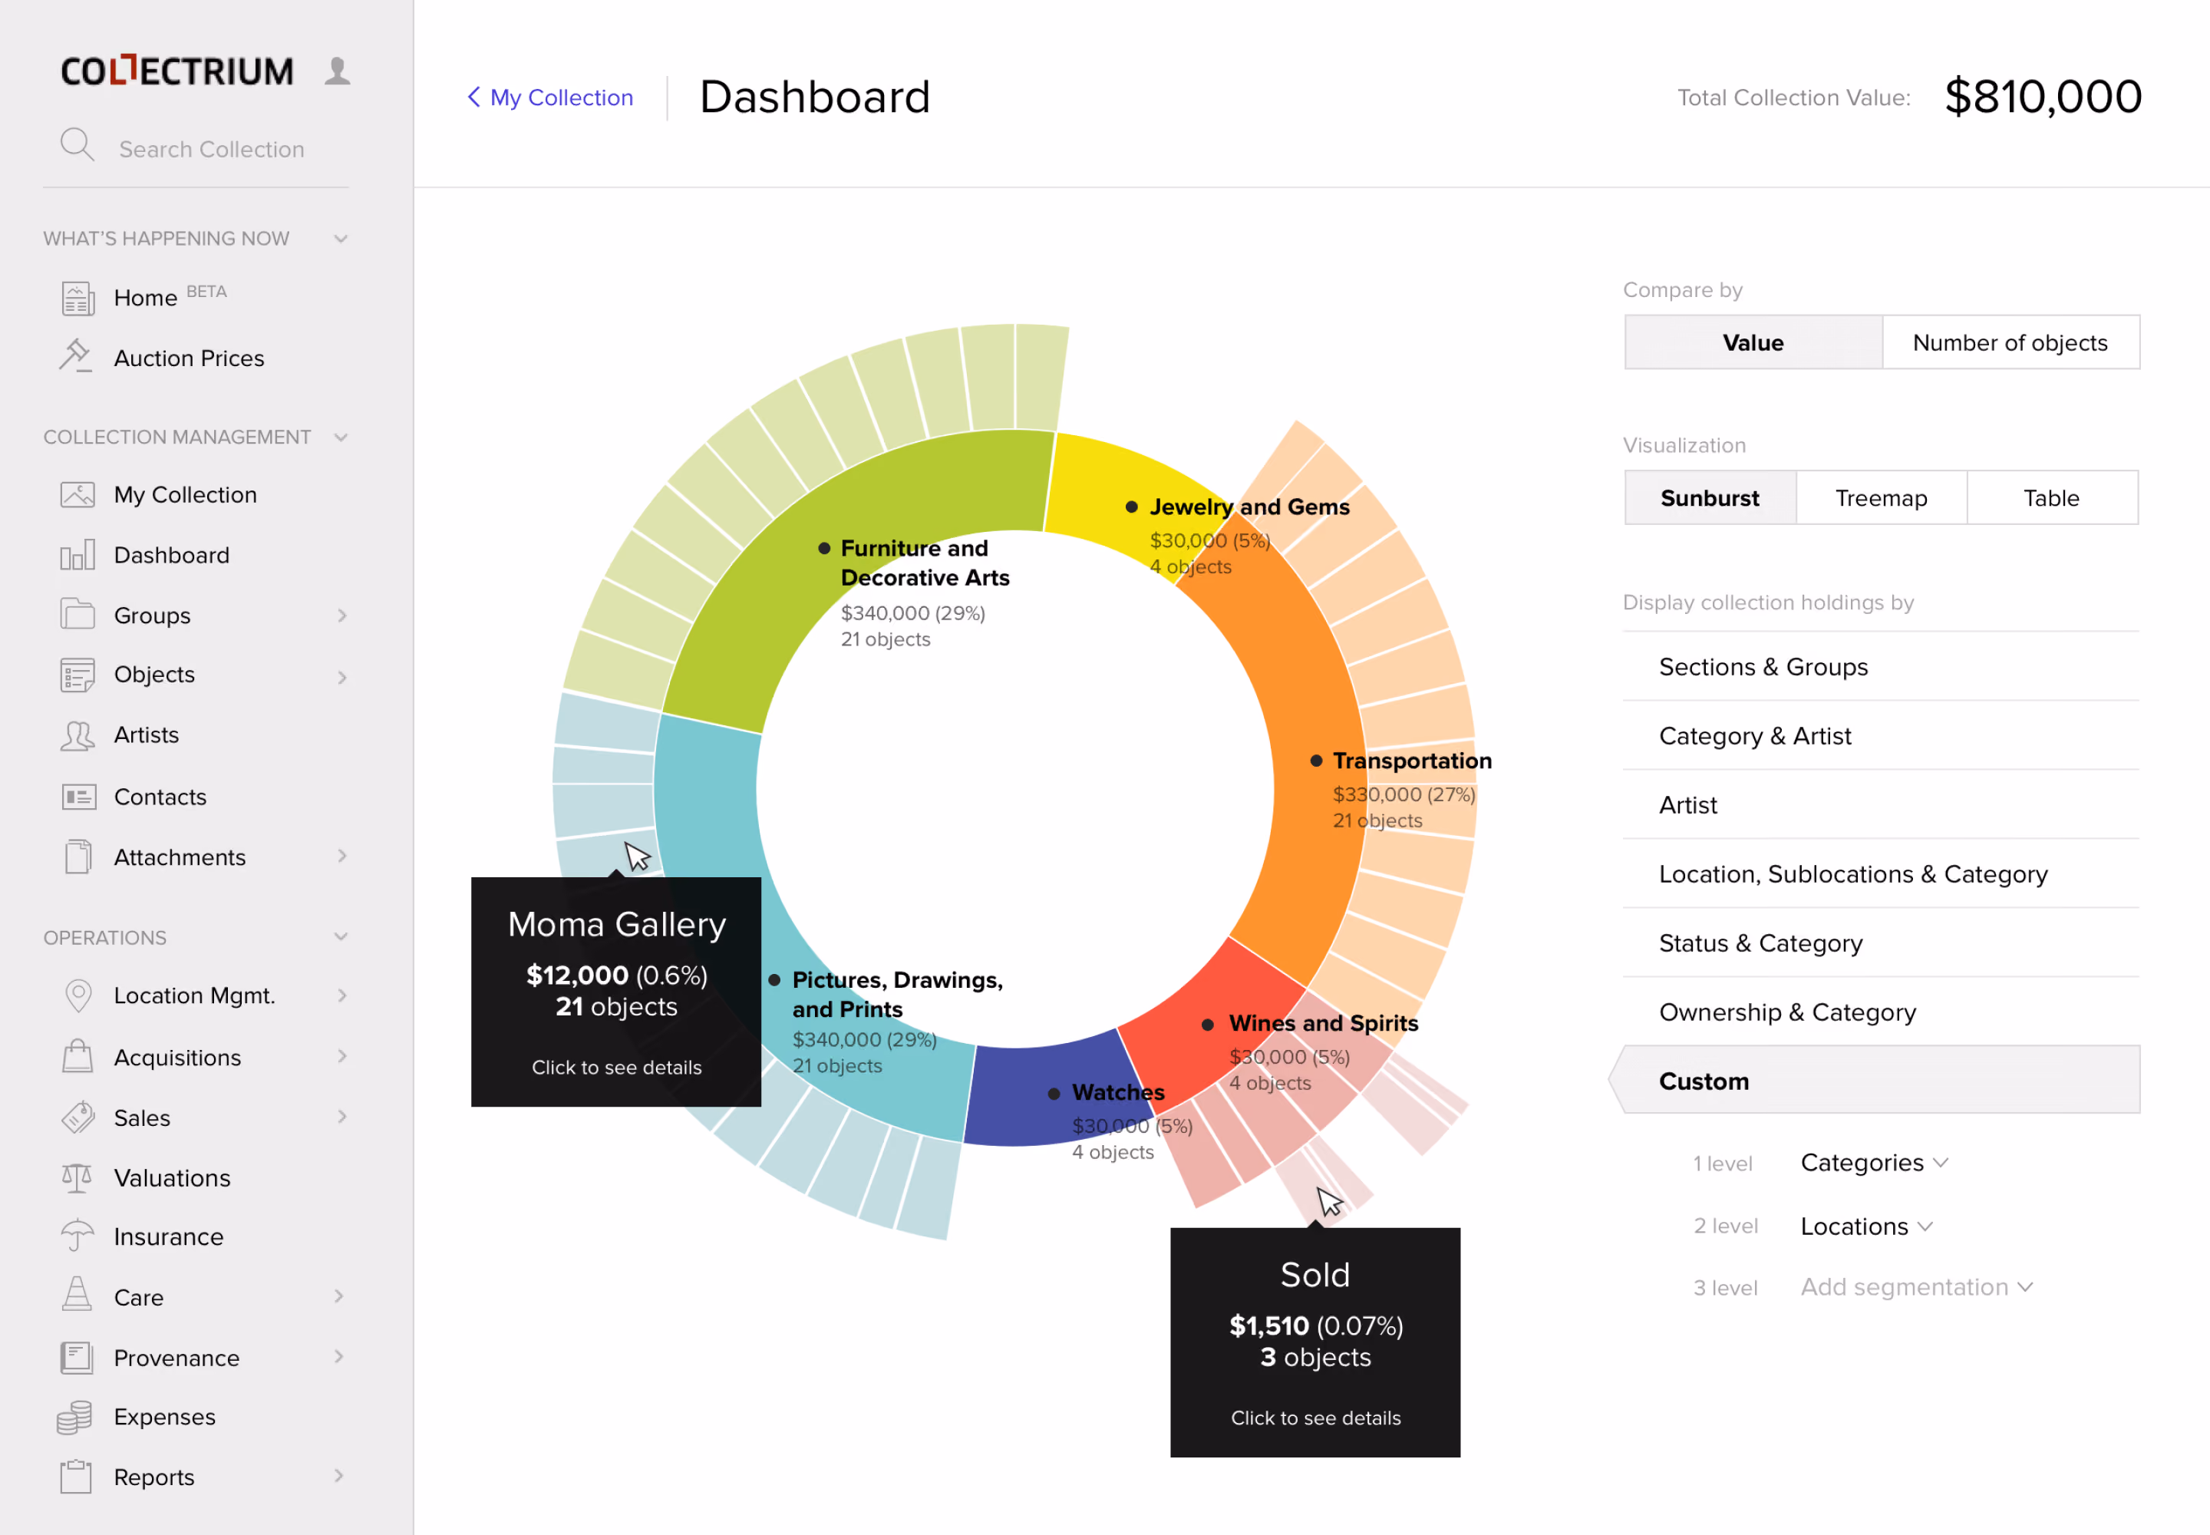Click the Location Mgmt. pin icon
This screenshot has width=2210, height=1535.
[78, 995]
